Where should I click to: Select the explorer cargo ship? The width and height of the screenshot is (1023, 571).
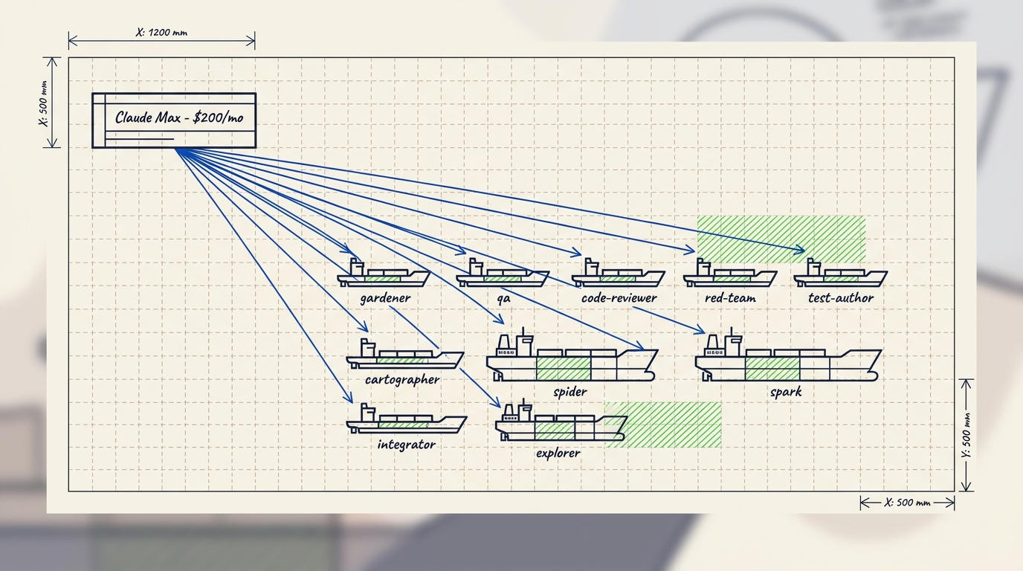pos(561,421)
